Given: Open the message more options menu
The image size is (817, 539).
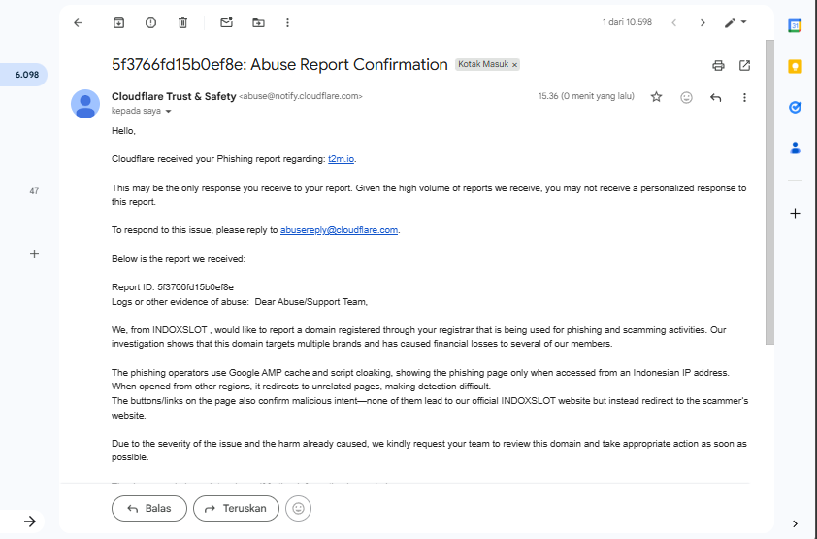Looking at the screenshot, I should click(x=744, y=97).
